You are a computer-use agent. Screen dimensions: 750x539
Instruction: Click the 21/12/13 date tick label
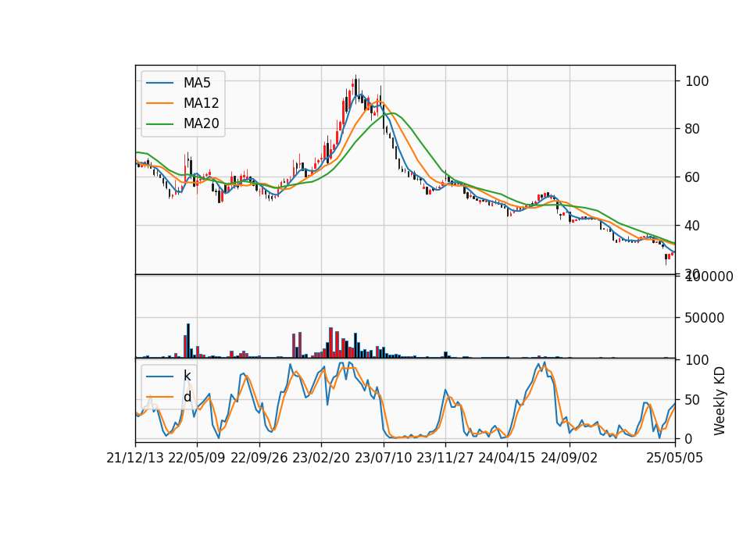point(135,458)
